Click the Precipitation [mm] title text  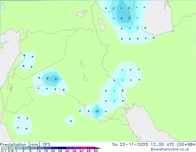click(20, 145)
